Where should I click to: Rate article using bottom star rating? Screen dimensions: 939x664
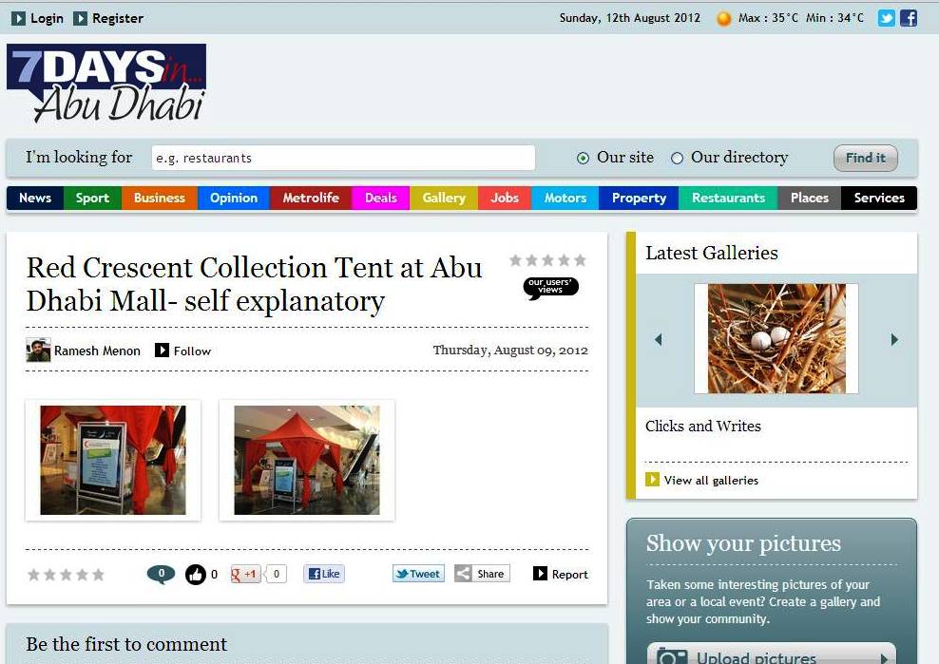pos(66,575)
